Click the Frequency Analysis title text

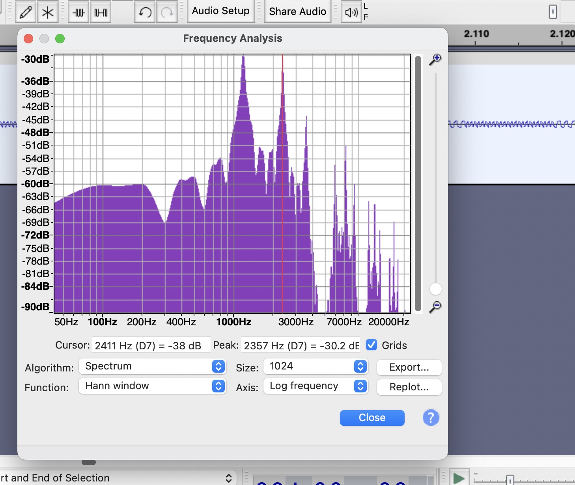click(233, 38)
